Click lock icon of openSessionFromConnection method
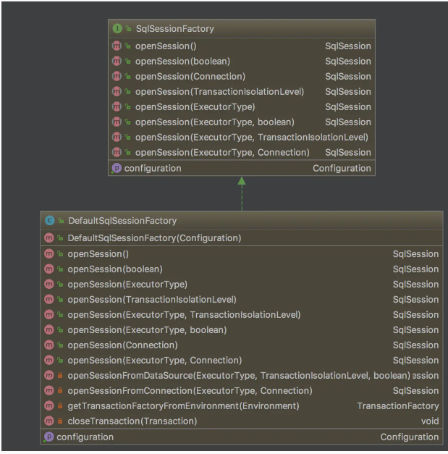Screen dimensions: 448x454 tap(60, 390)
